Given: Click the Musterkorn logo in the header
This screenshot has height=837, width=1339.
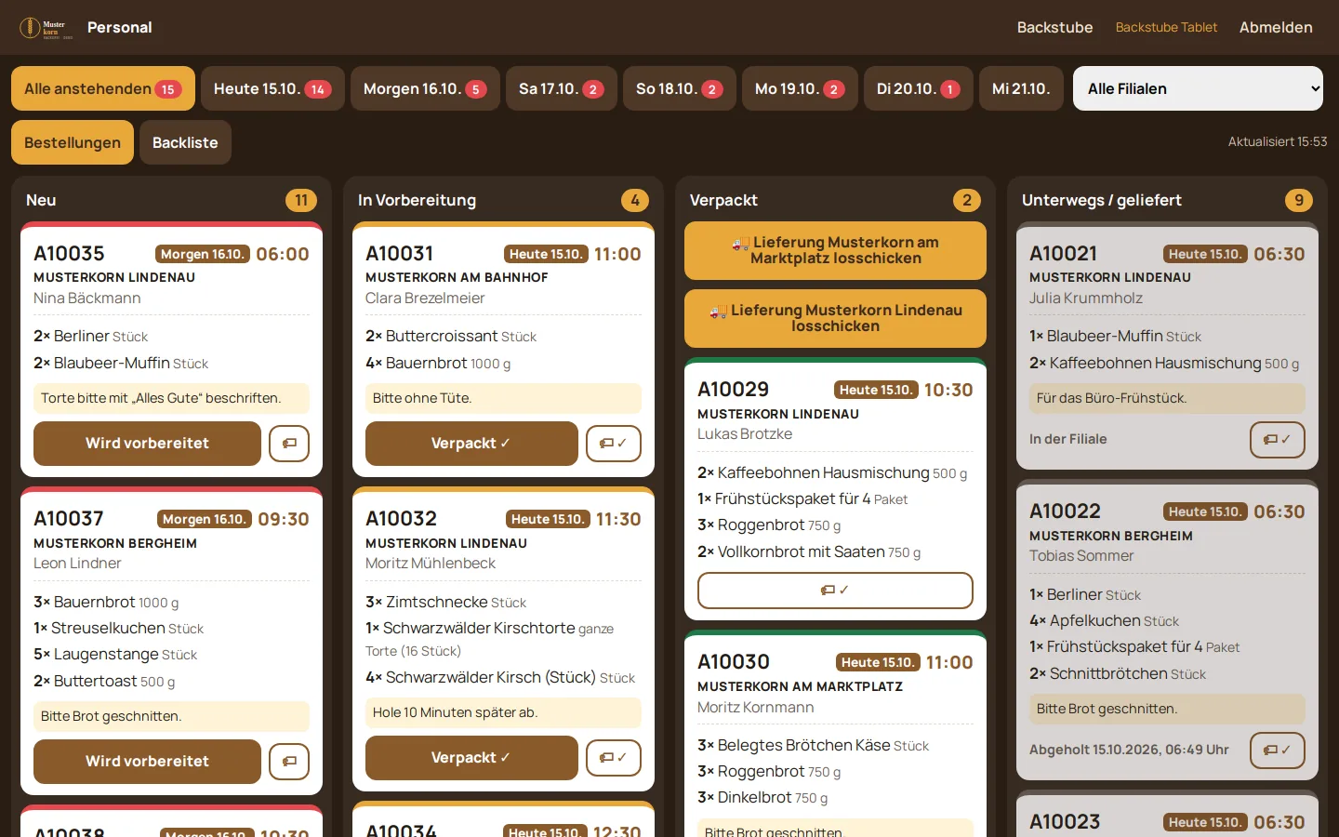Looking at the screenshot, I should pos(46,28).
